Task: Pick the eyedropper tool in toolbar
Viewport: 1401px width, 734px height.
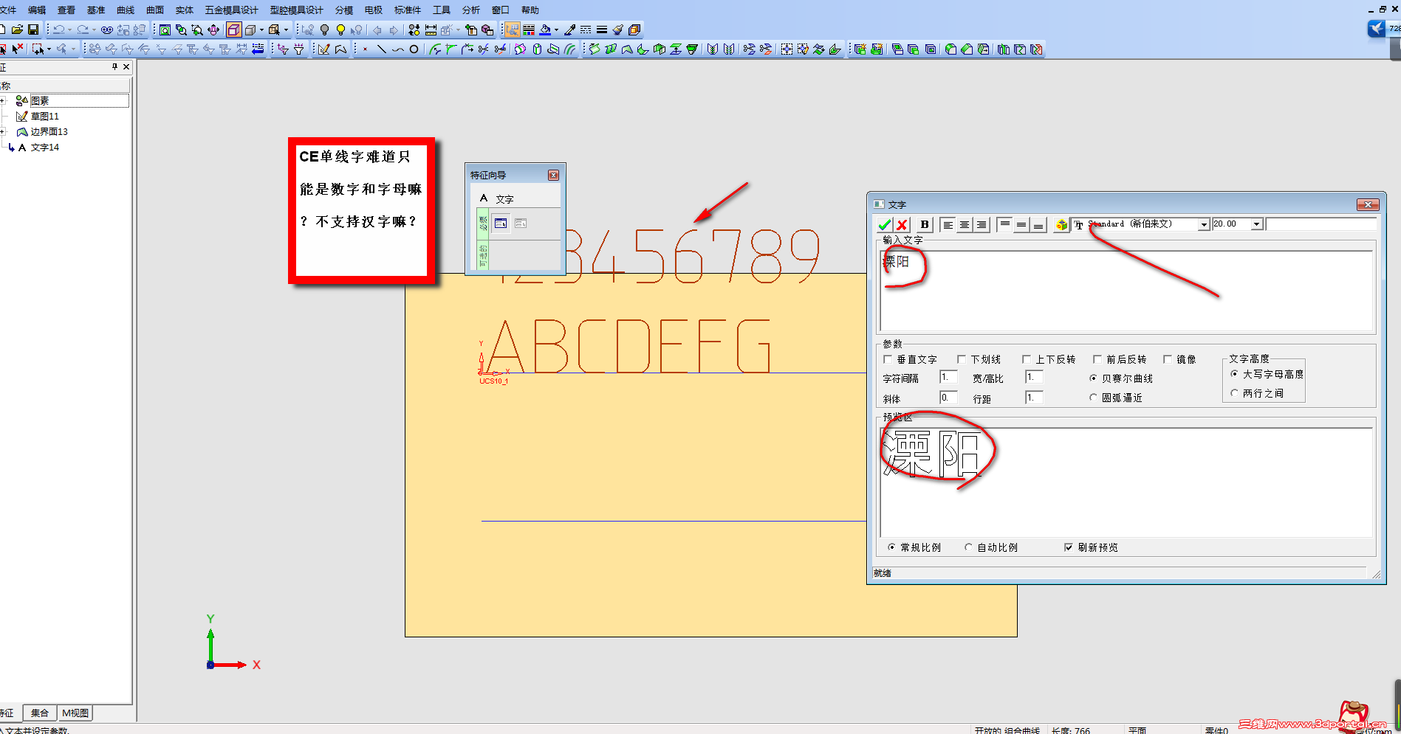Action: click(x=569, y=30)
